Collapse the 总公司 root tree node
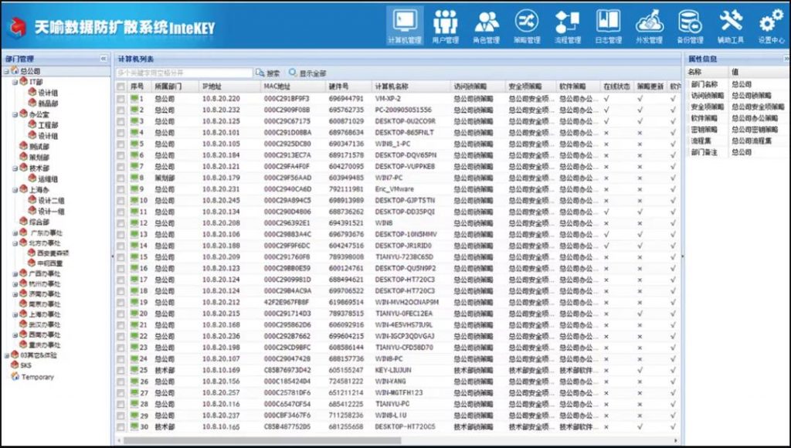The image size is (791, 448). pos(6,72)
